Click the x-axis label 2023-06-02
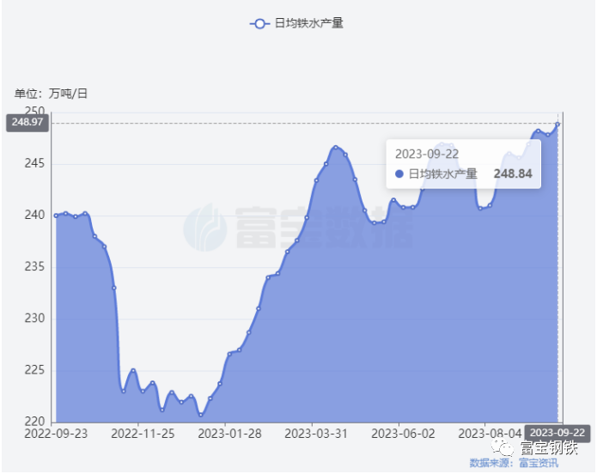This screenshot has height=474, width=597. (x=403, y=434)
